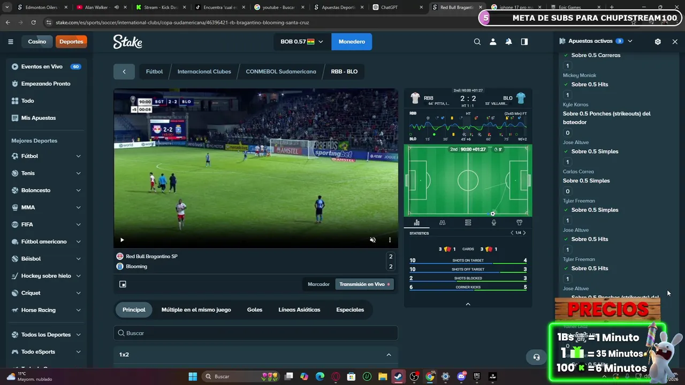
Task: Switch to Casino
Action: [37, 42]
